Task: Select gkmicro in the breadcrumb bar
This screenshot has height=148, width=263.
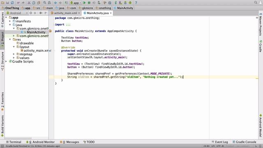Action: pyautogui.click(x=86, y=8)
